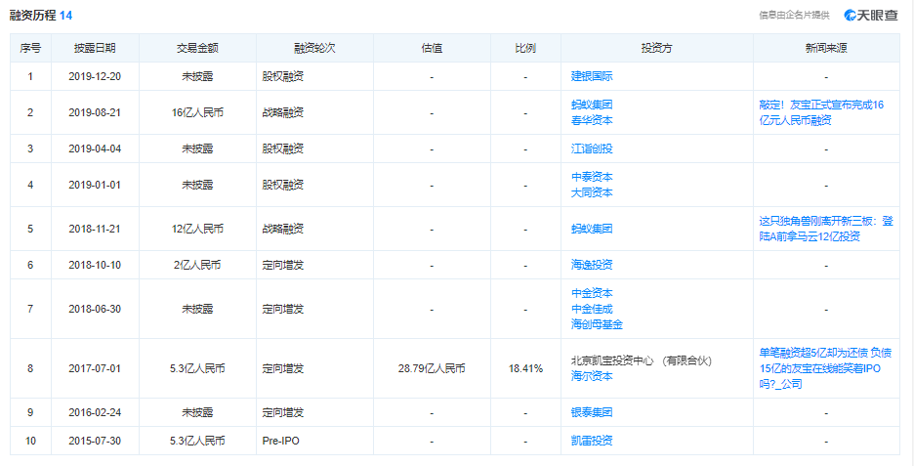Open investor link 海尔资本
This screenshot has height=466, width=914.
pyautogui.click(x=592, y=376)
